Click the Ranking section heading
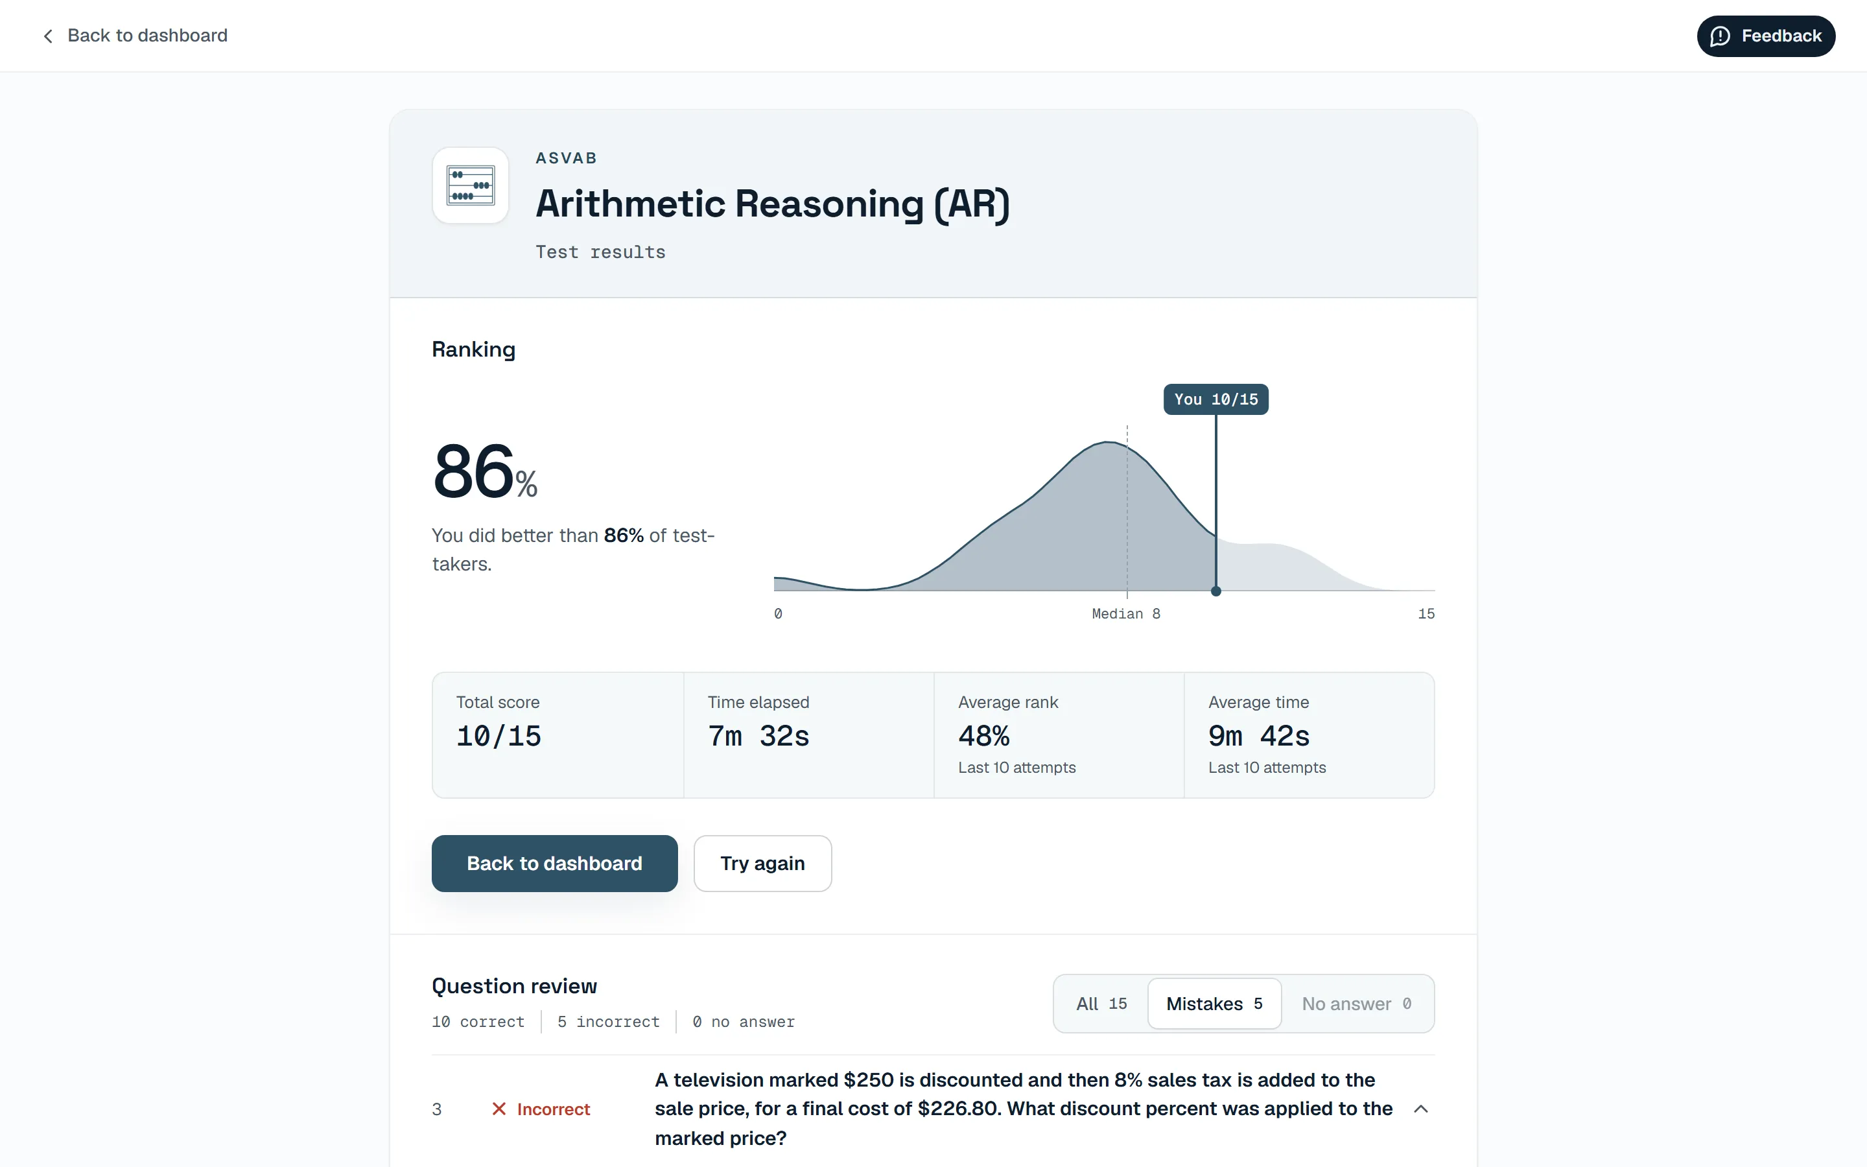 click(474, 349)
